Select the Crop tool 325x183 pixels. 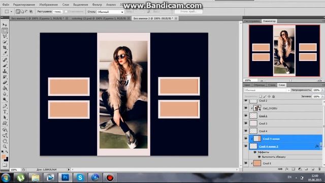click(5, 48)
